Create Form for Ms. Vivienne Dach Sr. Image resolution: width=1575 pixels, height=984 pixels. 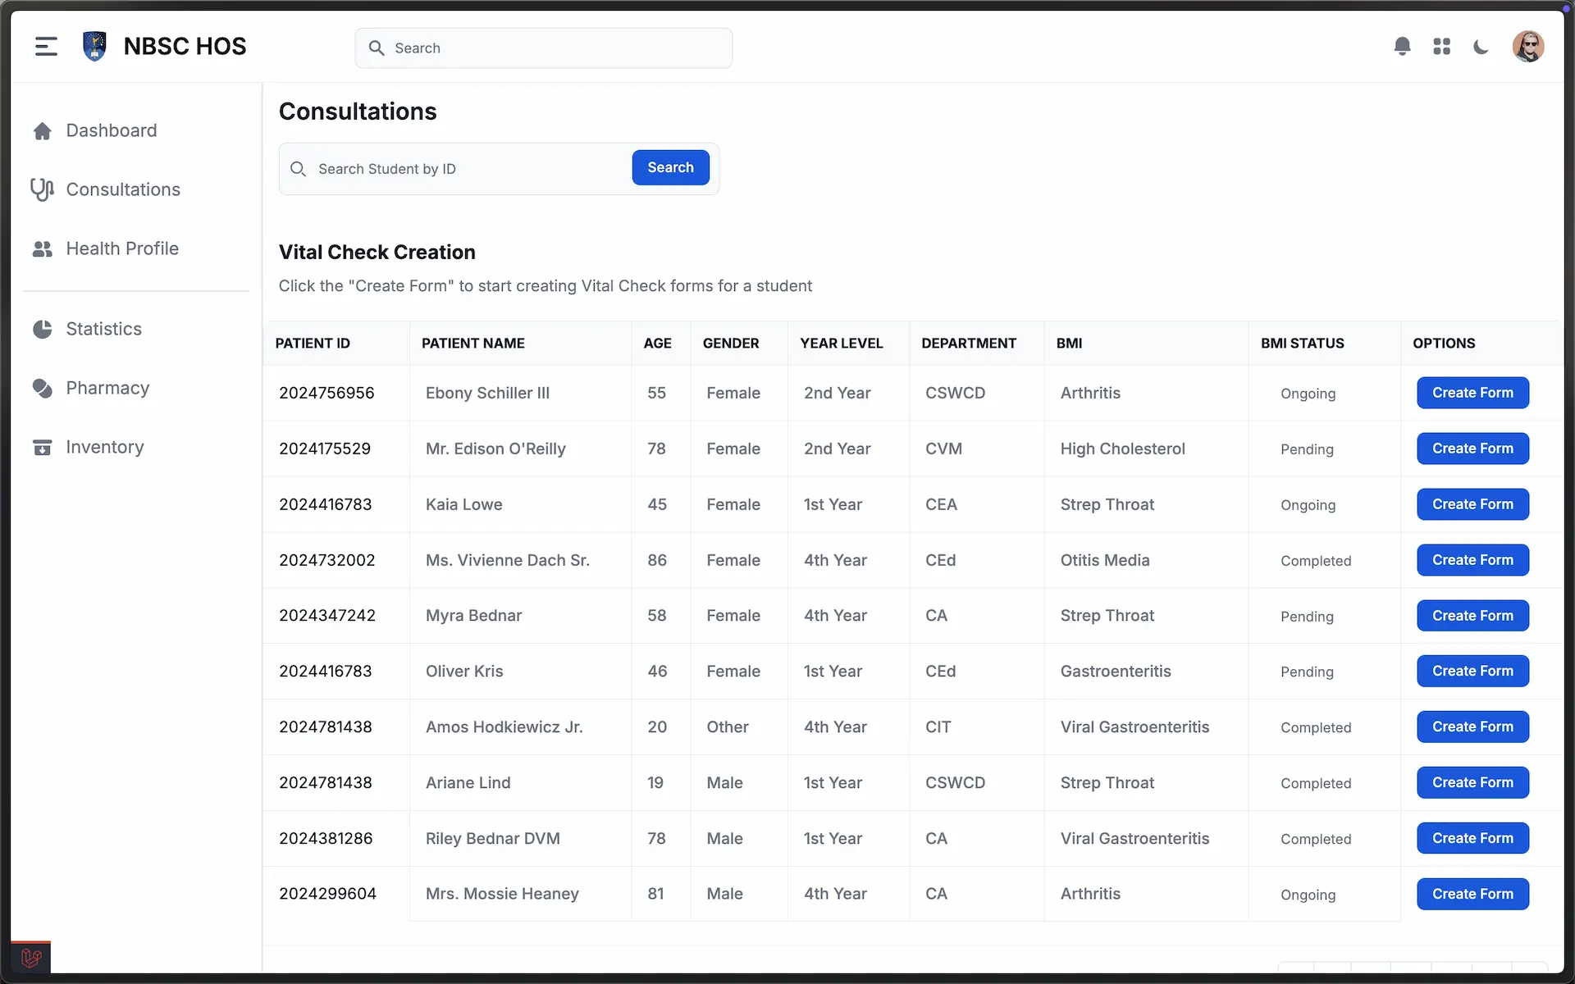pyautogui.click(x=1472, y=560)
